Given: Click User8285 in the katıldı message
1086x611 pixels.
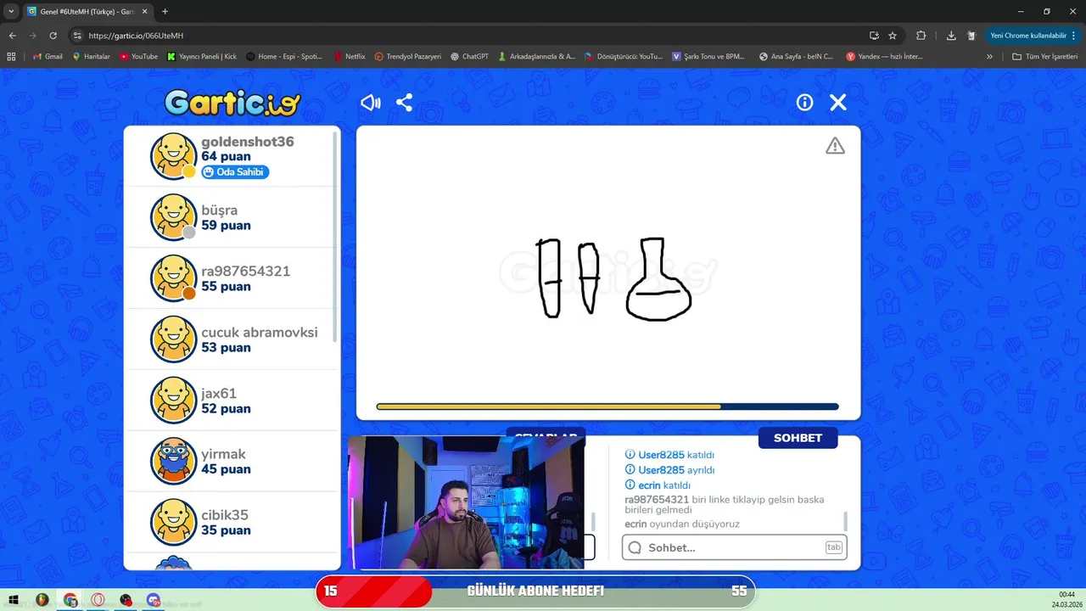Looking at the screenshot, I should point(661,455).
